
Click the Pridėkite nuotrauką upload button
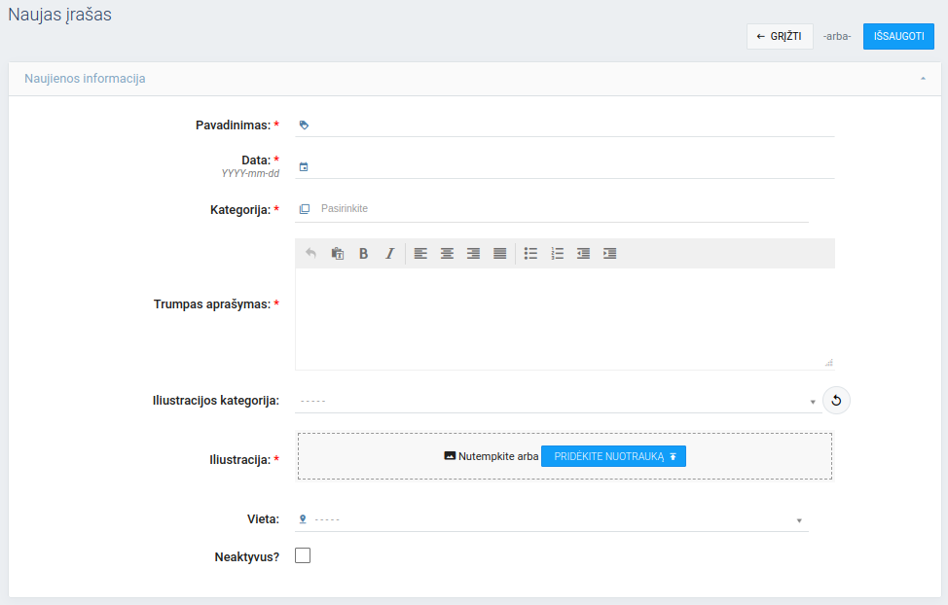tap(613, 456)
